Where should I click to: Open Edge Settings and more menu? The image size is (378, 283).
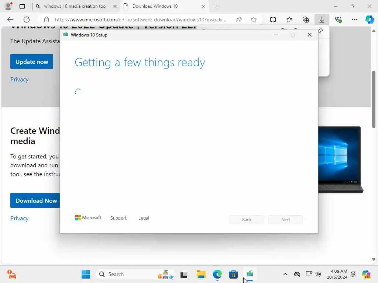(x=354, y=20)
